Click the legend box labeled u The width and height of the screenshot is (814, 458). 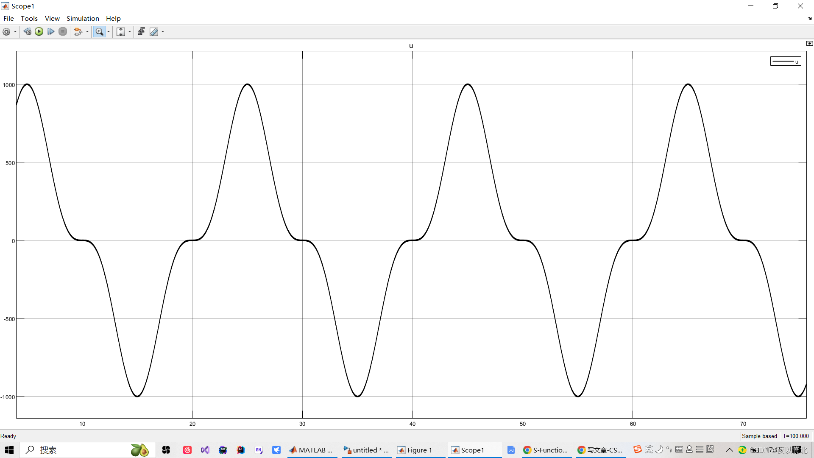click(x=786, y=61)
